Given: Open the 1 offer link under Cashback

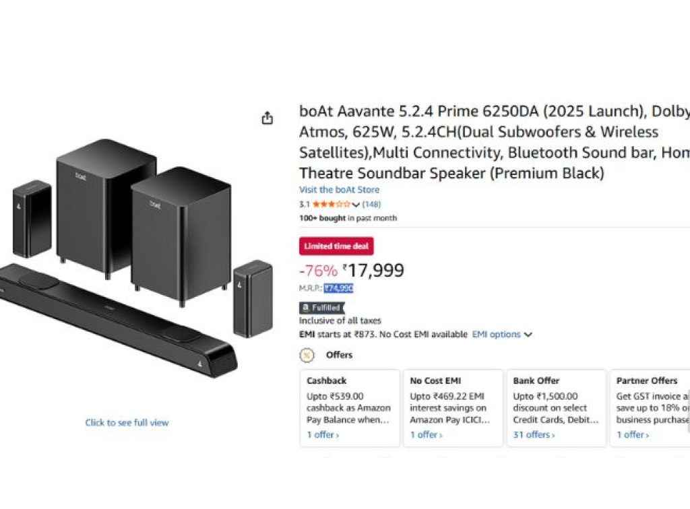Looking at the screenshot, I should click(323, 435).
